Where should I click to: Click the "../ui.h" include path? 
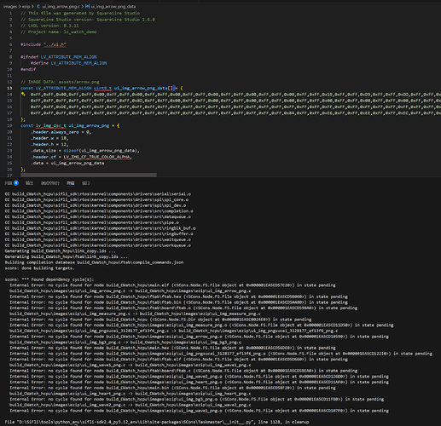point(55,44)
